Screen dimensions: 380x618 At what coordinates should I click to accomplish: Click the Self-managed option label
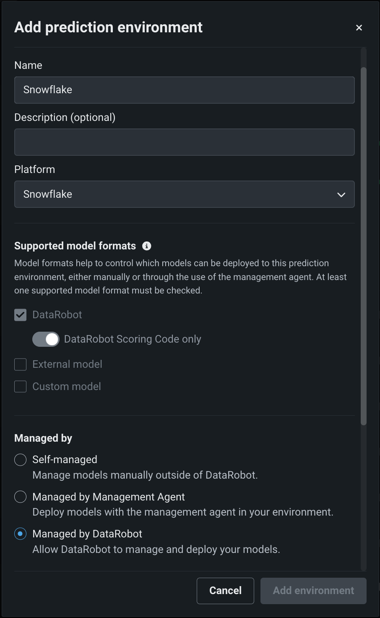pyautogui.click(x=65, y=460)
